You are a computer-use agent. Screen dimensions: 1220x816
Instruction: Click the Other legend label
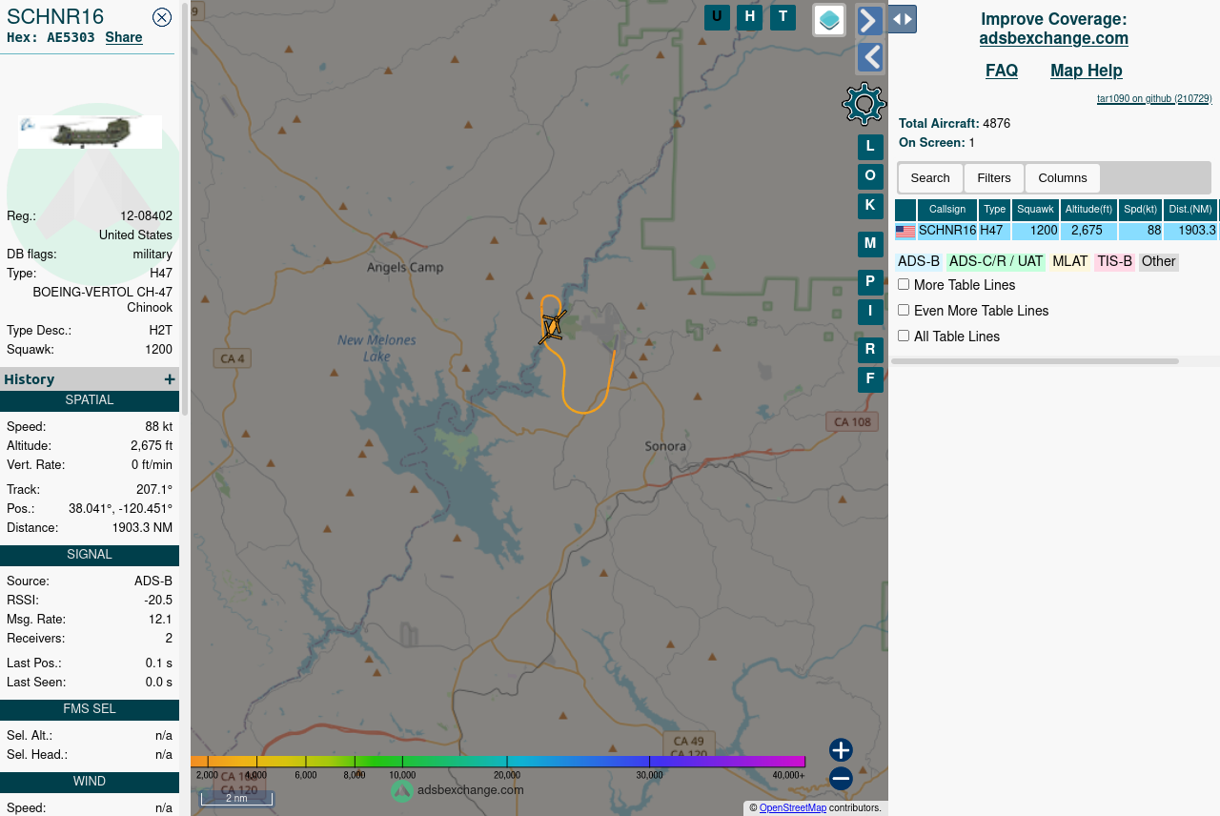click(x=1159, y=261)
